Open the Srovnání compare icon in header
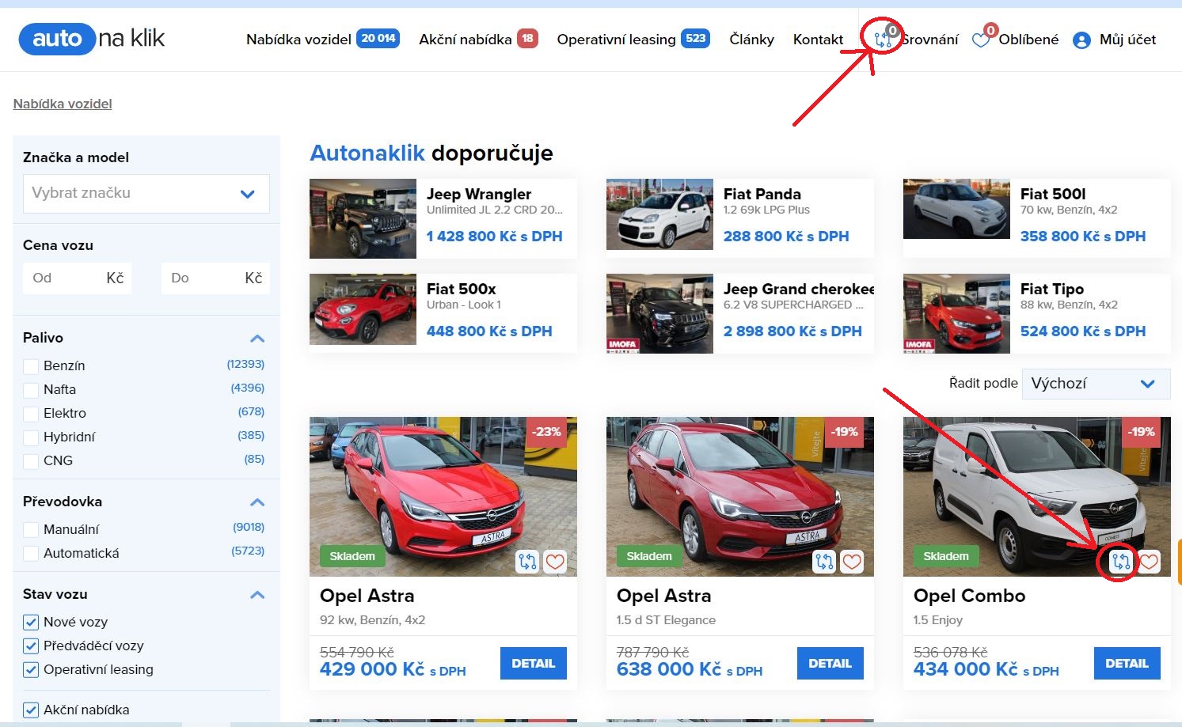Image resolution: width=1182 pixels, height=727 pixels. tap(883, 38)
